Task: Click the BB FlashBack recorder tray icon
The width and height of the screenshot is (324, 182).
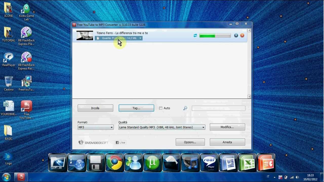Action: [280, 177]
